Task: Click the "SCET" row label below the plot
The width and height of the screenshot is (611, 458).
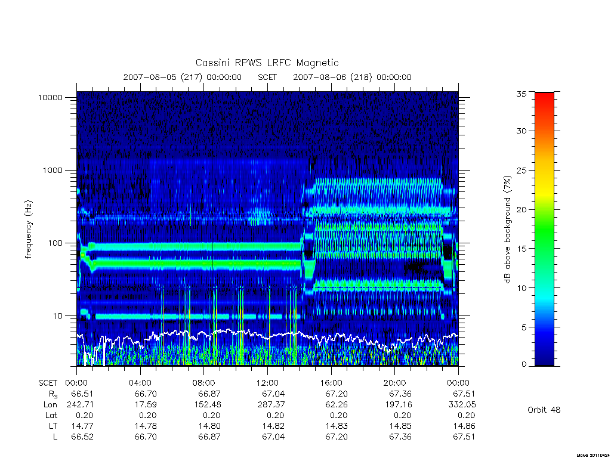Action: pos(48,383)
